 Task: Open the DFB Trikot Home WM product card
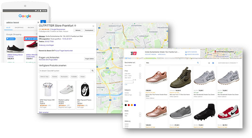pyautogui.click(x=48, y=95)
